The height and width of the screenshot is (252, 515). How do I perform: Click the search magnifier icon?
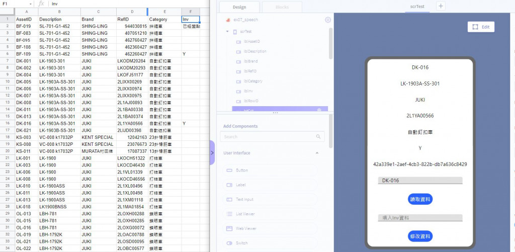318,136
